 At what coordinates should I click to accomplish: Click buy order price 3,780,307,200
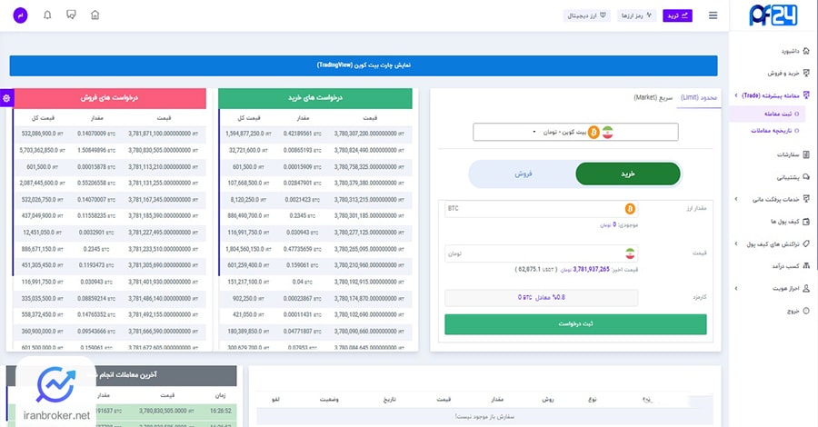(x=369, y=134)
